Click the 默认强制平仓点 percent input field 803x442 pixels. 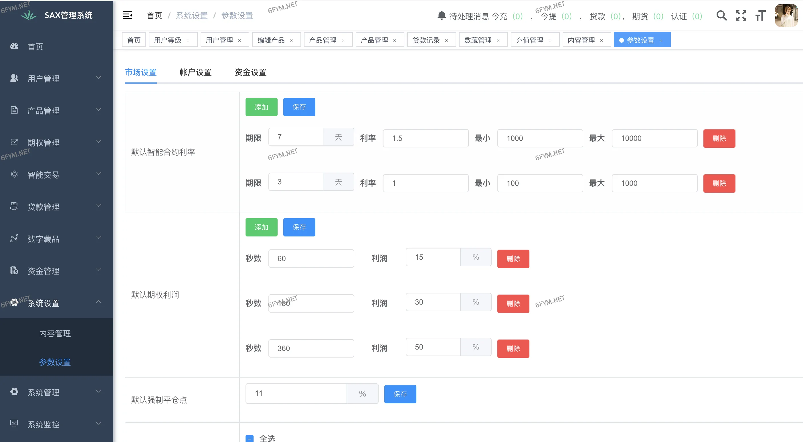tap(296, 394)
